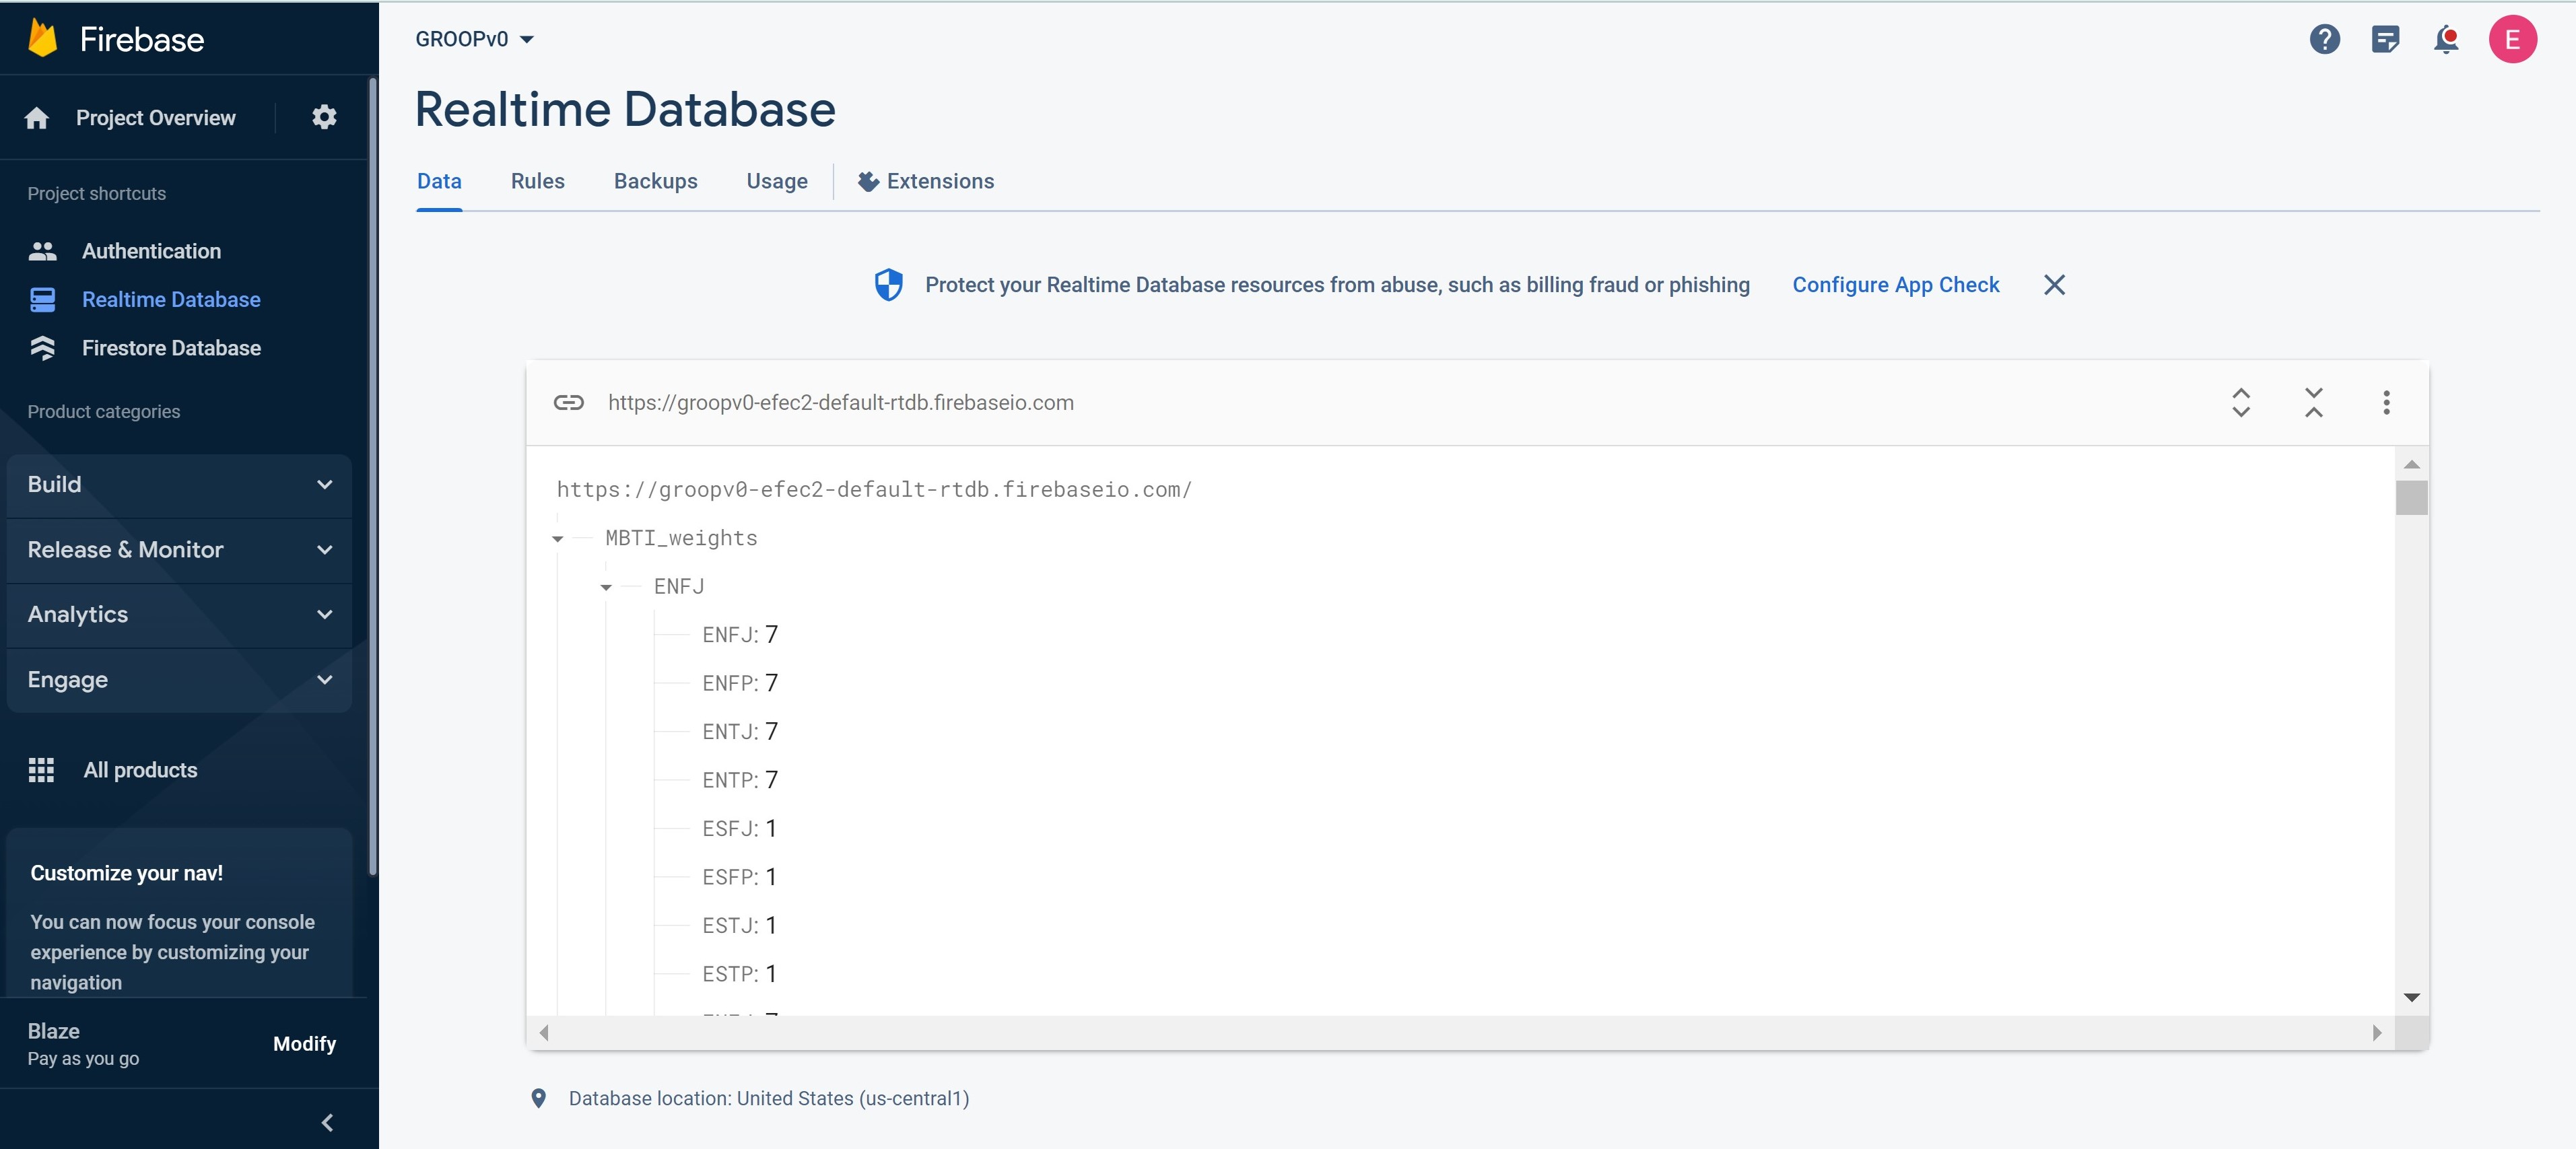Screen dimensions: 2576x1149
Task: Dismiss the App Check banner
Action: [2054, 285]
